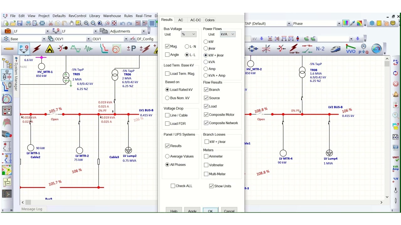Enable Line / Cable voltage drop

point(167,115)
